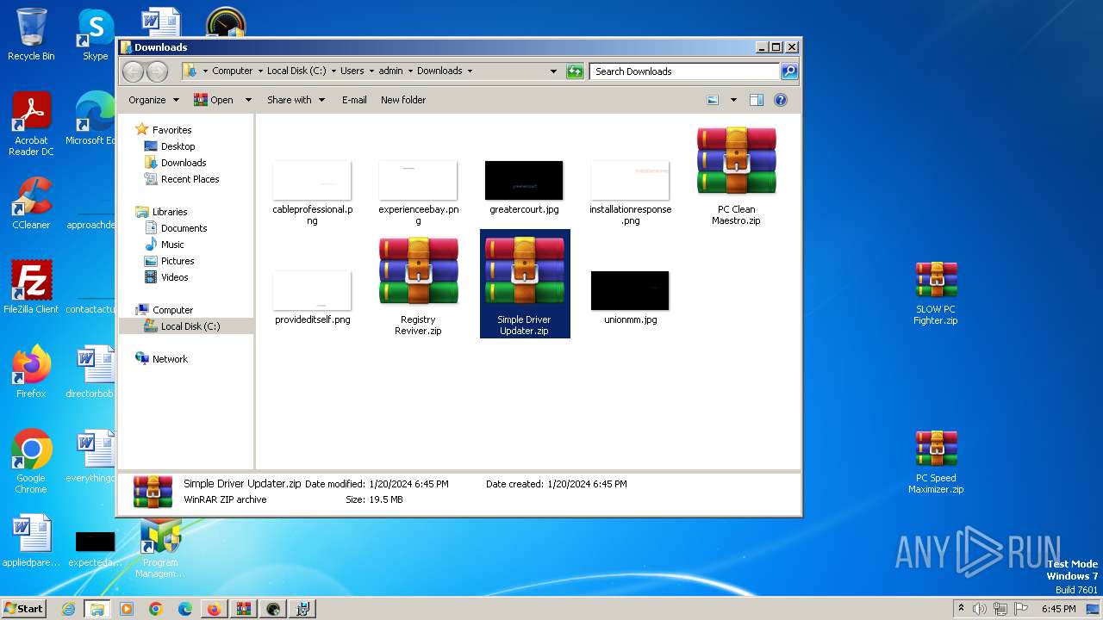The image size is (1103, 620).
Task: Select Skype desktop shortcut
Action: click(x=96, y=34)
